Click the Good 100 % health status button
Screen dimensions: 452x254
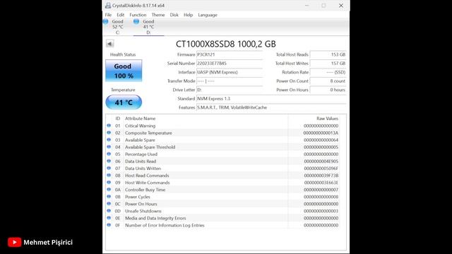pyautogui.click(x=124, y=71)
